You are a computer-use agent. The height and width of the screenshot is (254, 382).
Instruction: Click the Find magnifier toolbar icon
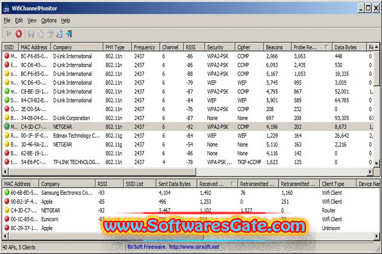59,34
